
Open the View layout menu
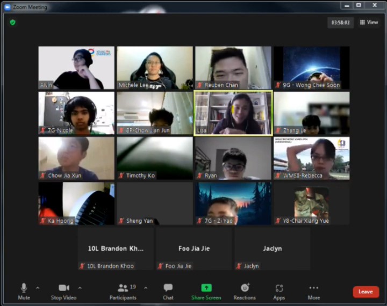(x=369, y=23)
